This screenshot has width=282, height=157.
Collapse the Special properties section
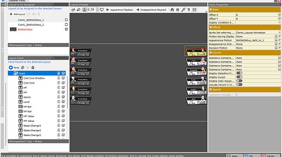[210, 90]
